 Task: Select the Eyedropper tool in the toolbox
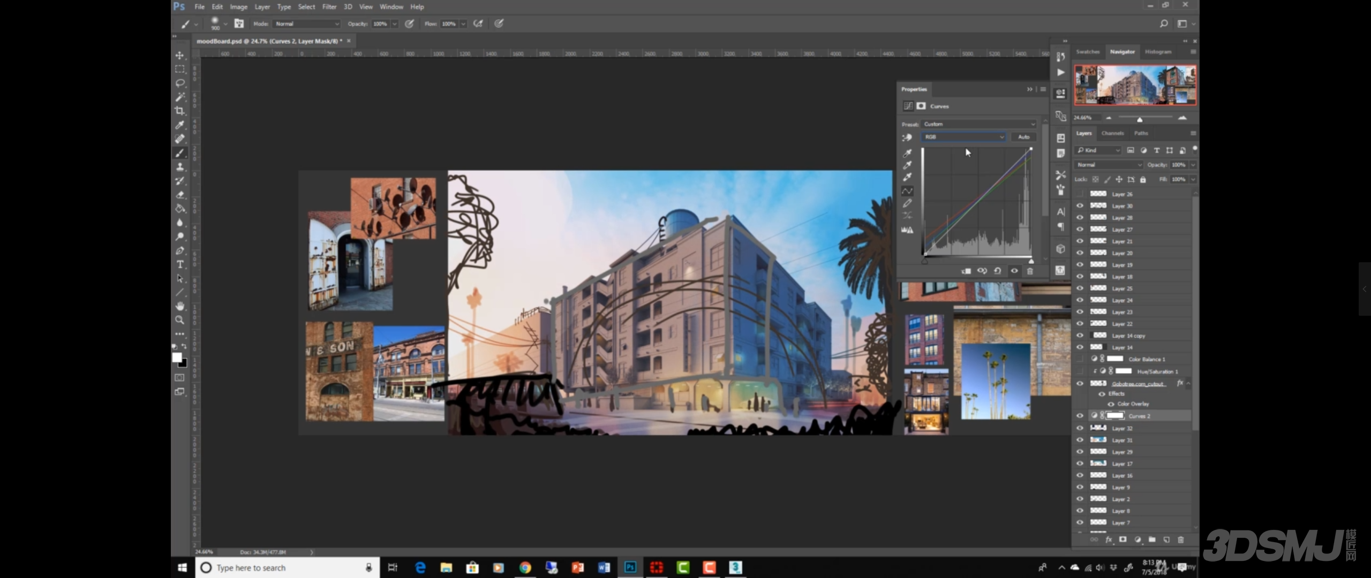[180, 125]
